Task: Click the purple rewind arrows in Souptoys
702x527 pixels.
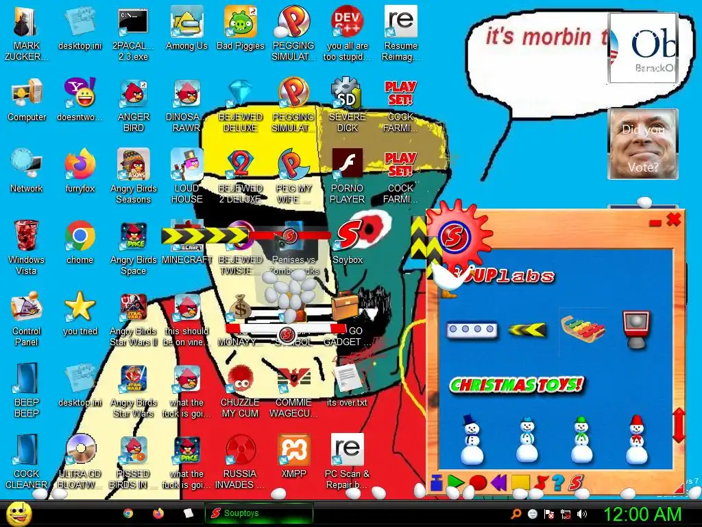Action: pos(498,482)
